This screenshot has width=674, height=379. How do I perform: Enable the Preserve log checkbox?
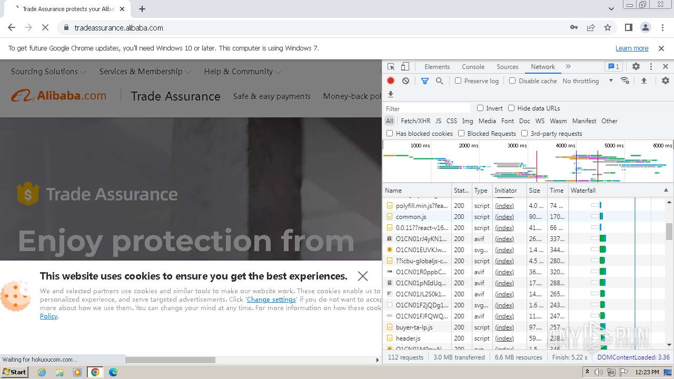click(458, 81)
